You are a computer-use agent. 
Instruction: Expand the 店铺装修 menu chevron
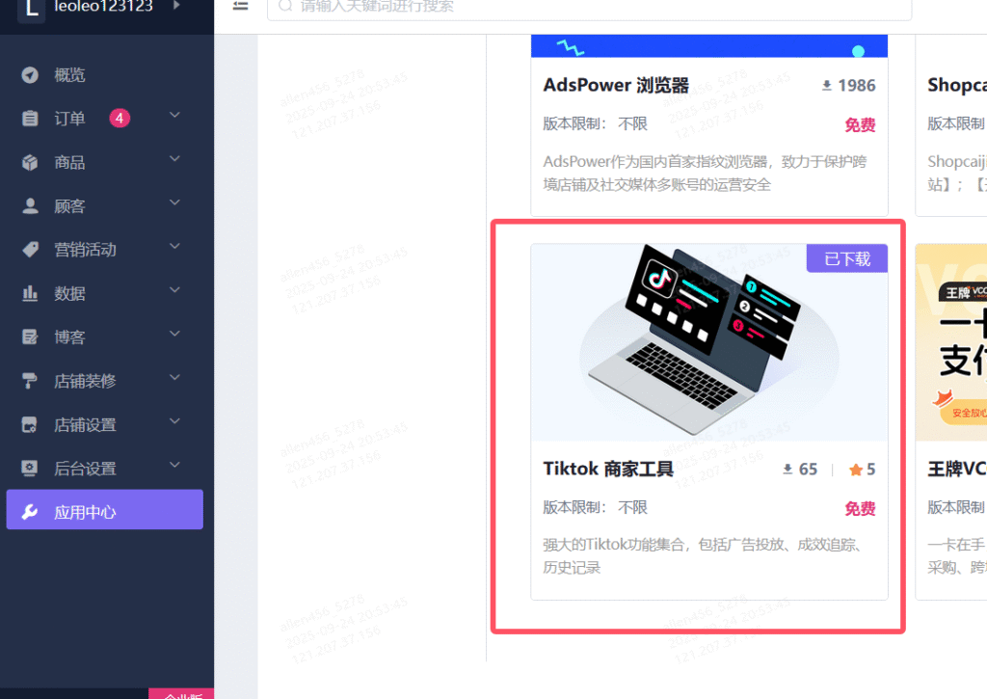click(175, 377)
